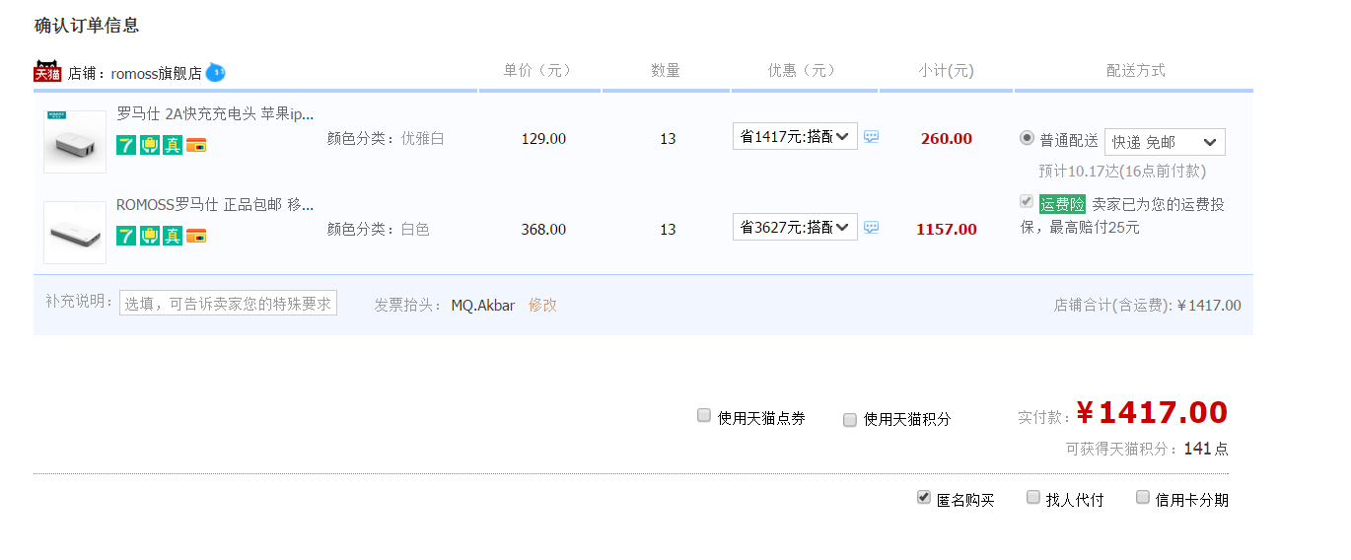Screen dimensions: 1351x560
Task: Click the credit card icon on the first item
Action: [196, 145]
